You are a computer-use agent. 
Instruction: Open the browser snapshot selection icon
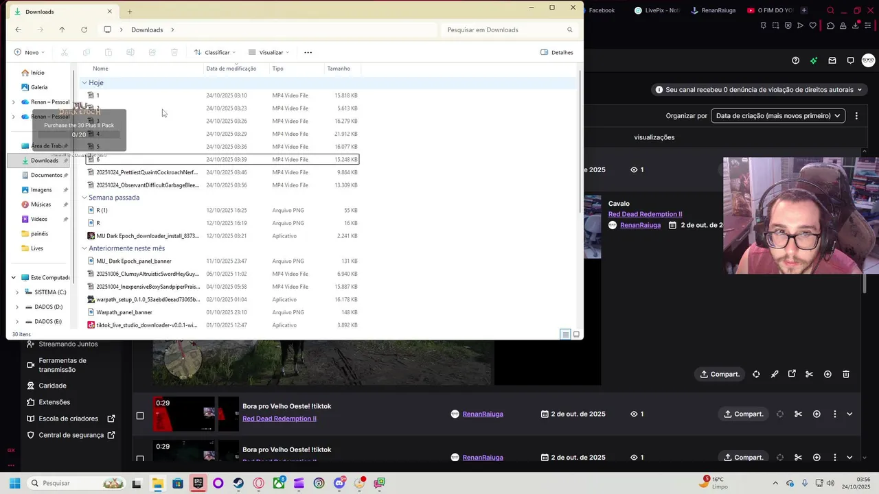click(776, 25)
